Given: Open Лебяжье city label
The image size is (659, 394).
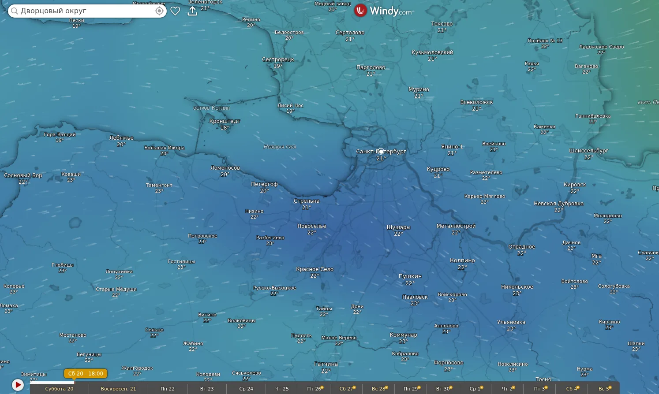Looking at the screenshot, I should tap(121, 138).
